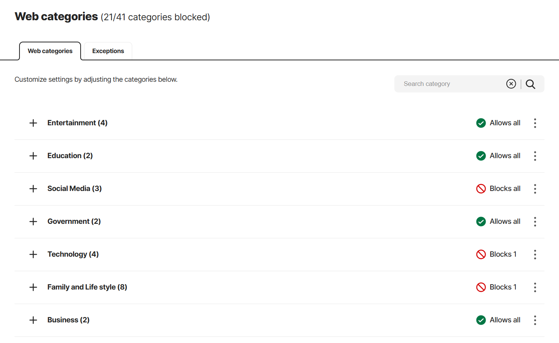Open the options menu beside Social Media
This screenshot has width=559, height=343.
(x=535, y=188)
